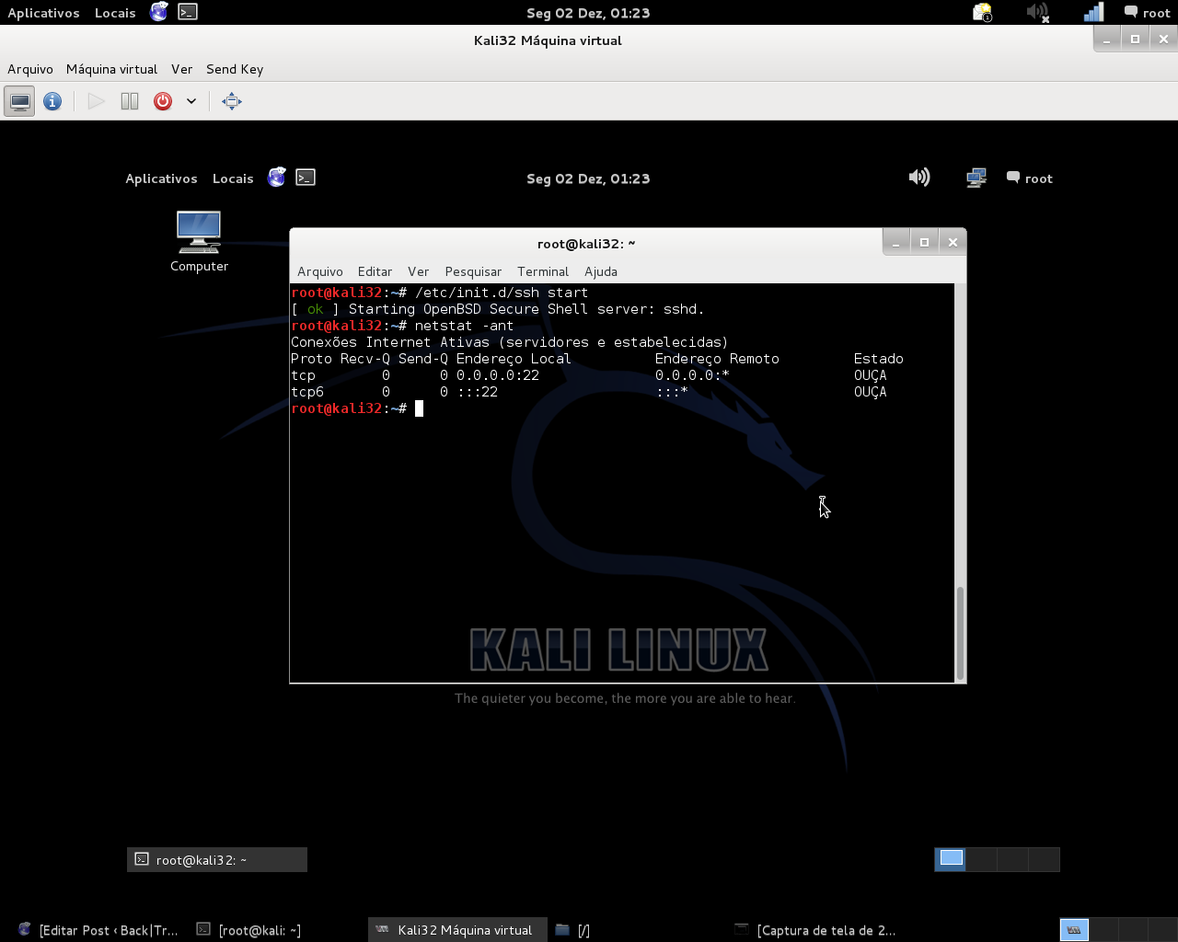Open the Send Key menu
The image size is (1178, 942).
click(x=235, y=69)
